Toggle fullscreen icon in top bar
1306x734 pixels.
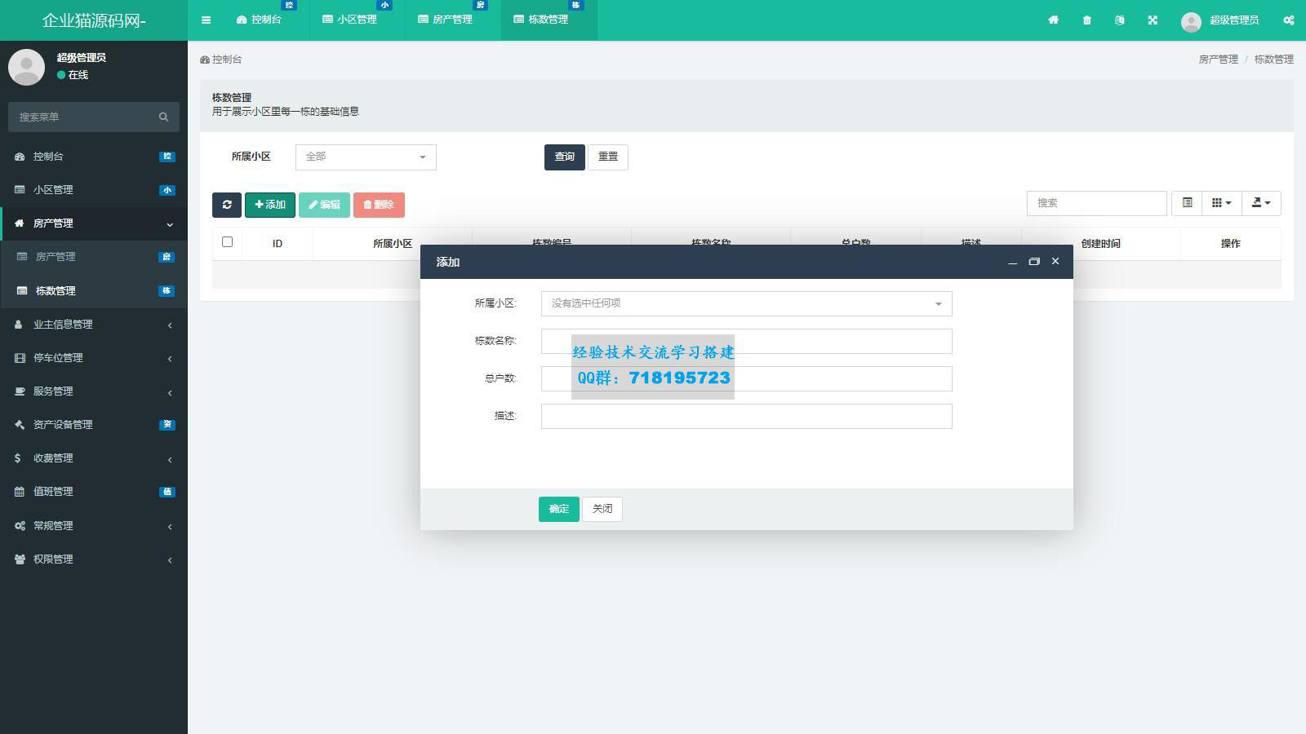(x=1153, y=20)
